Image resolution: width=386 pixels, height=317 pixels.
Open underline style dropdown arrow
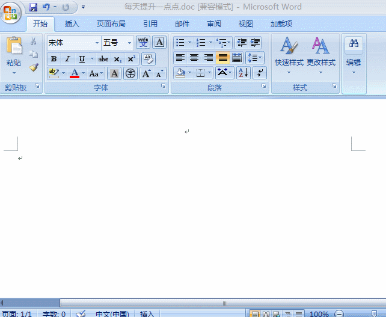coord(92,59)
